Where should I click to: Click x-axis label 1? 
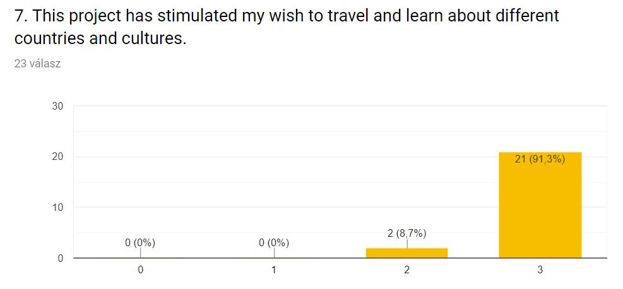[274, 270]
